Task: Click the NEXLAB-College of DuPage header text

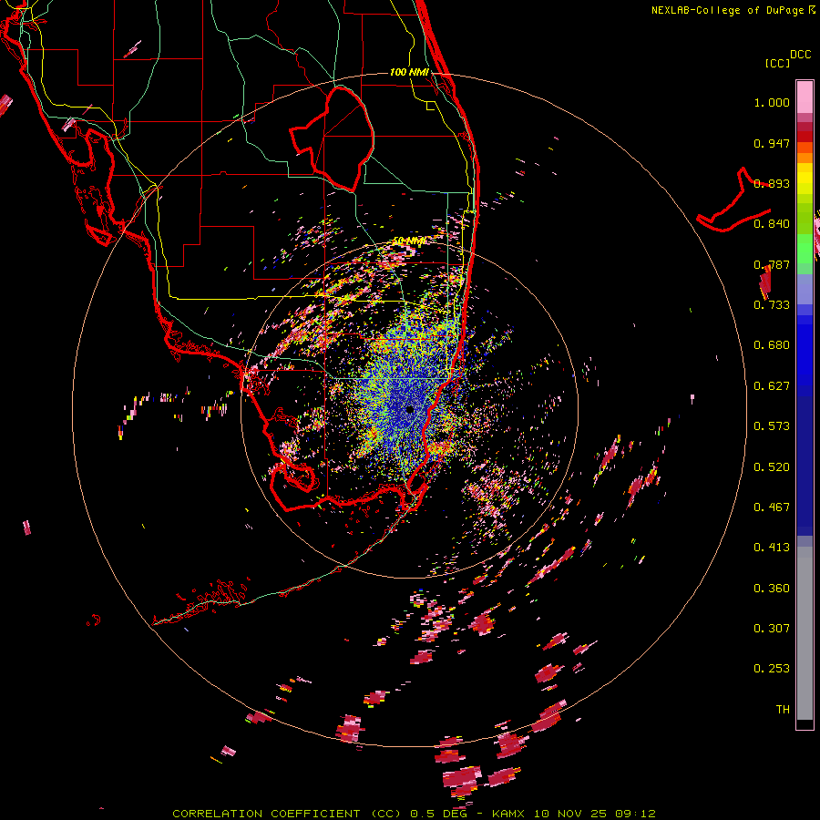Action: [733, 10]
